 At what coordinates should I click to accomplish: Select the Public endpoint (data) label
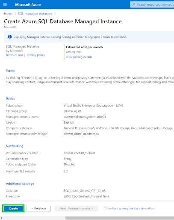[21, 165]
